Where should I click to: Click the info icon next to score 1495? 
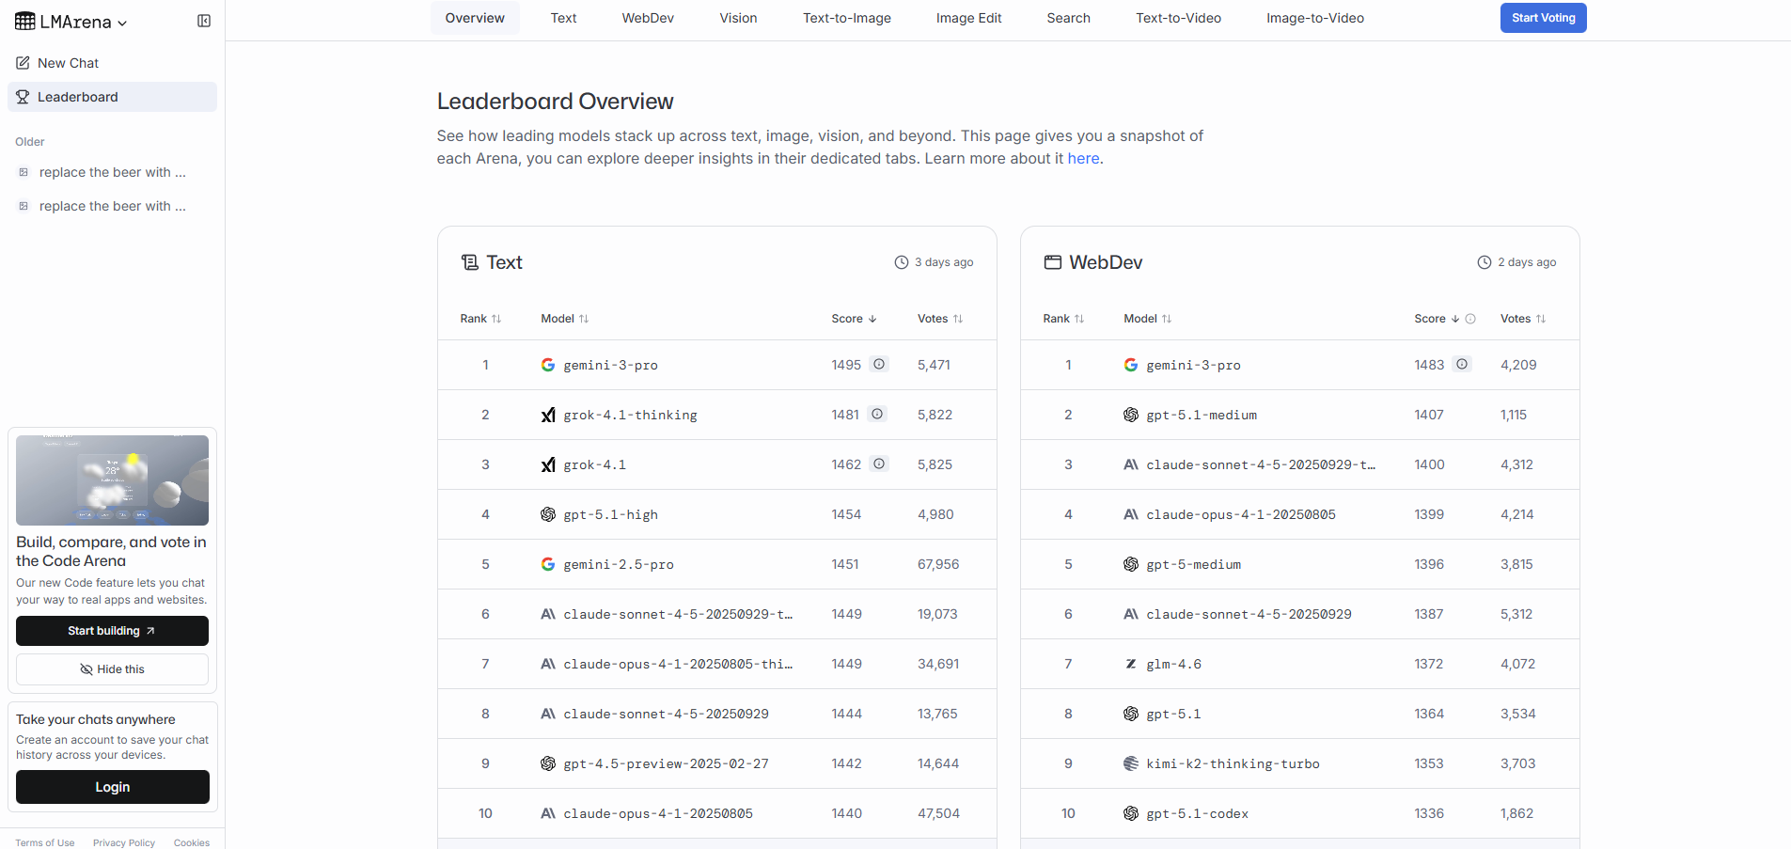tap(879, 364)
